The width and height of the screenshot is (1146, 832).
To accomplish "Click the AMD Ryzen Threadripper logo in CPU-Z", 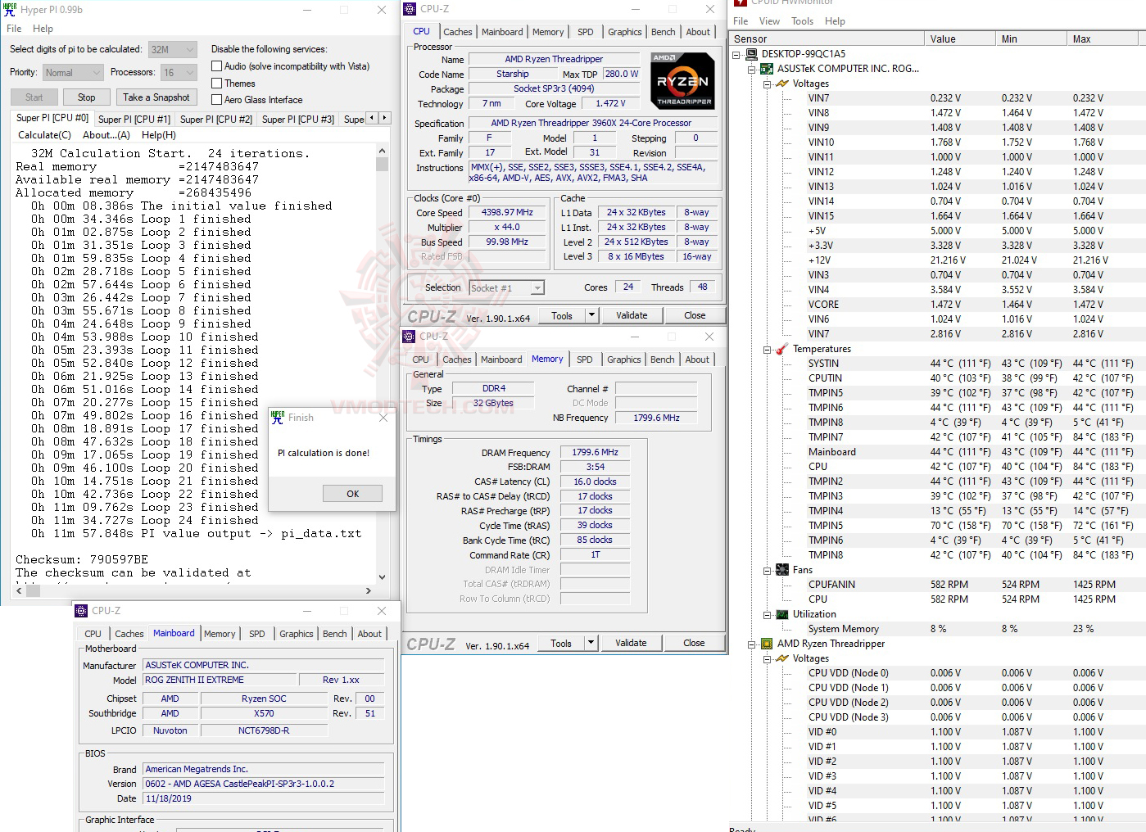I will point(681,79).
